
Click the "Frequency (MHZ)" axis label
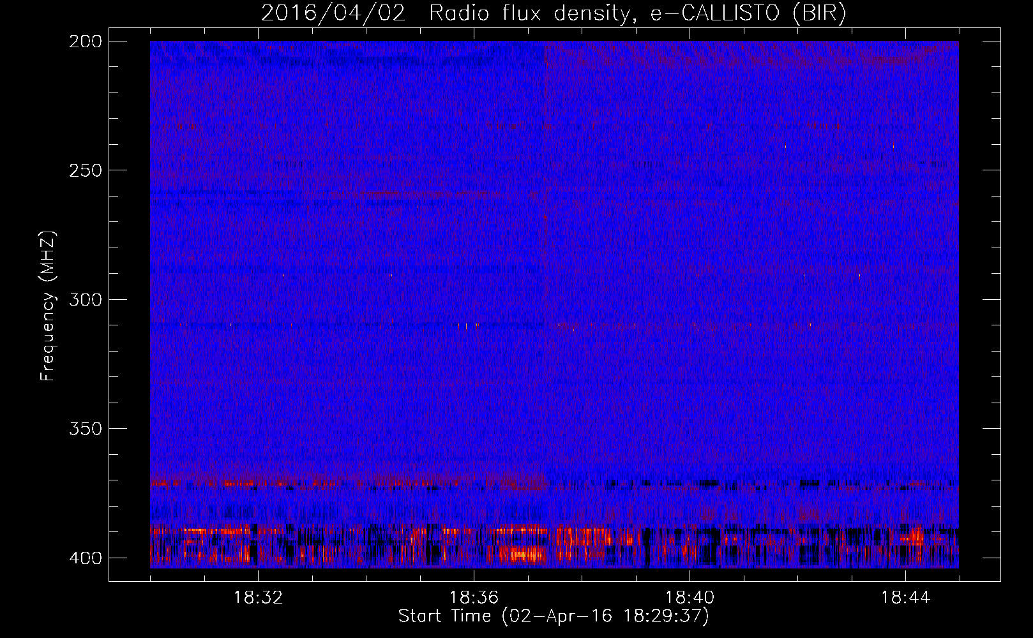pos(48,306)
